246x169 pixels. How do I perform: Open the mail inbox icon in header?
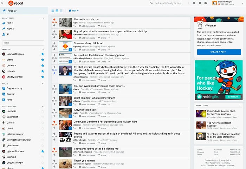tap(206, 3)
